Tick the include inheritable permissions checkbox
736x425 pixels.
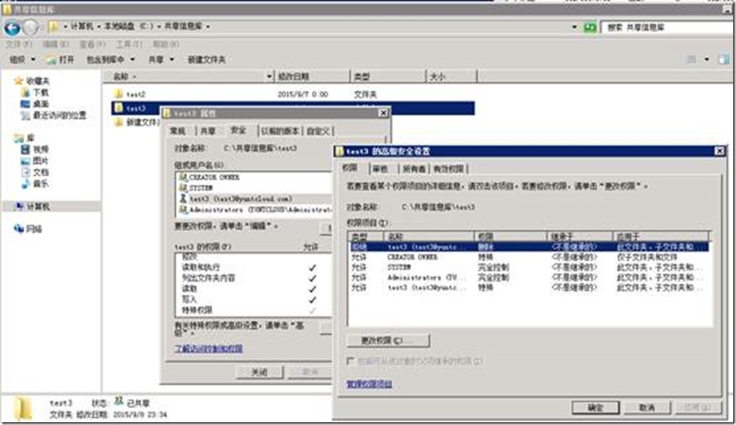349,361
